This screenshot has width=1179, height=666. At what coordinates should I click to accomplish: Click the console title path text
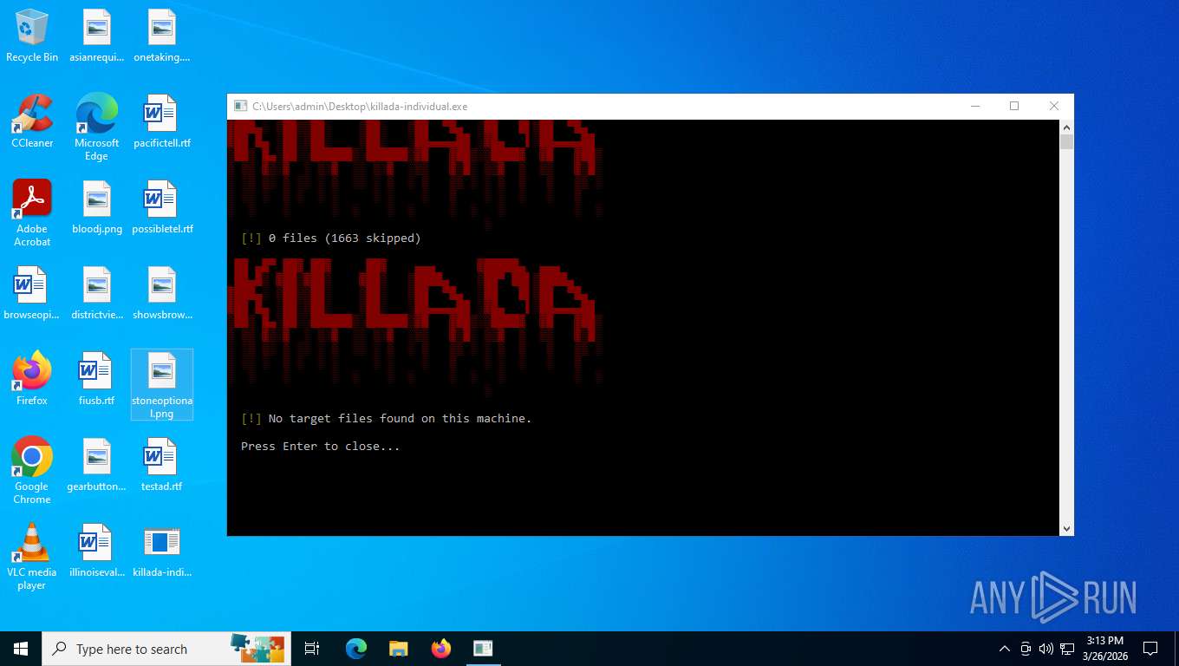tap(360, 107)
